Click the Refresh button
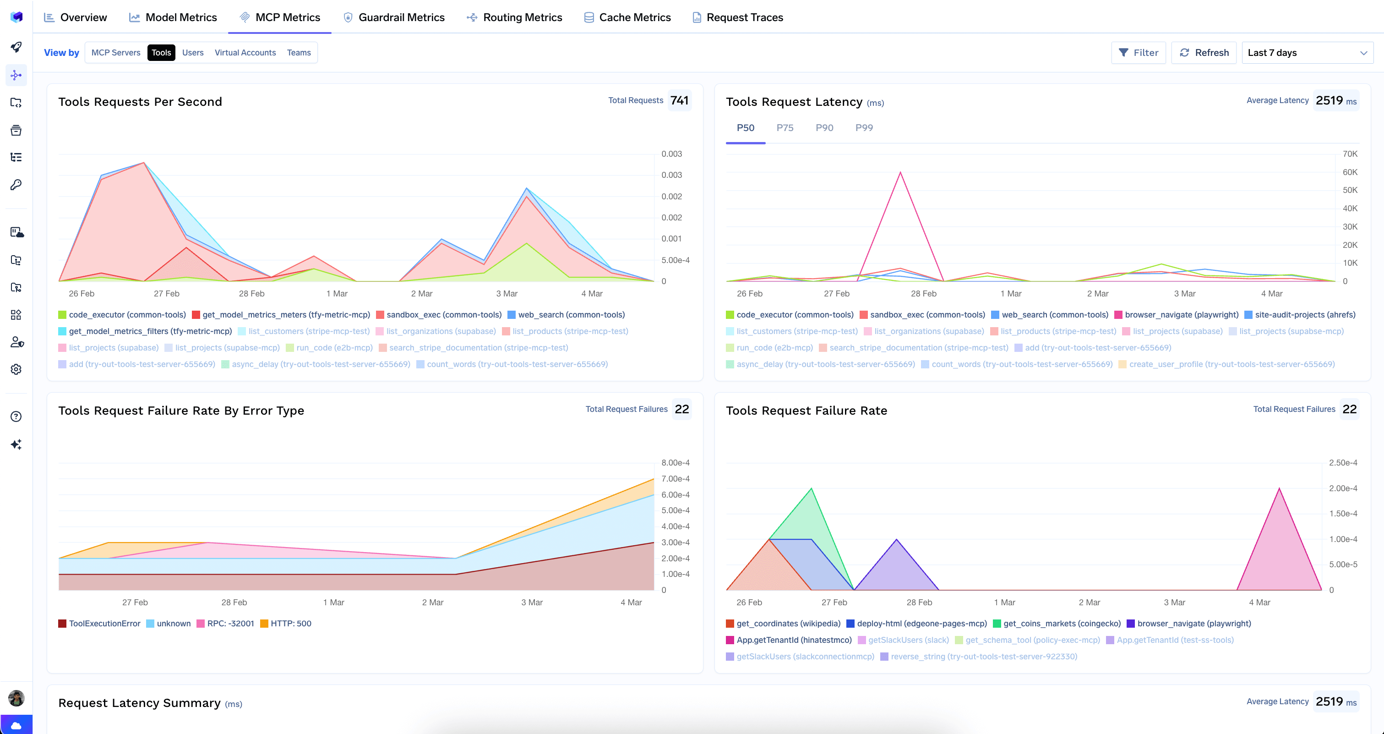 [1204, 52]
